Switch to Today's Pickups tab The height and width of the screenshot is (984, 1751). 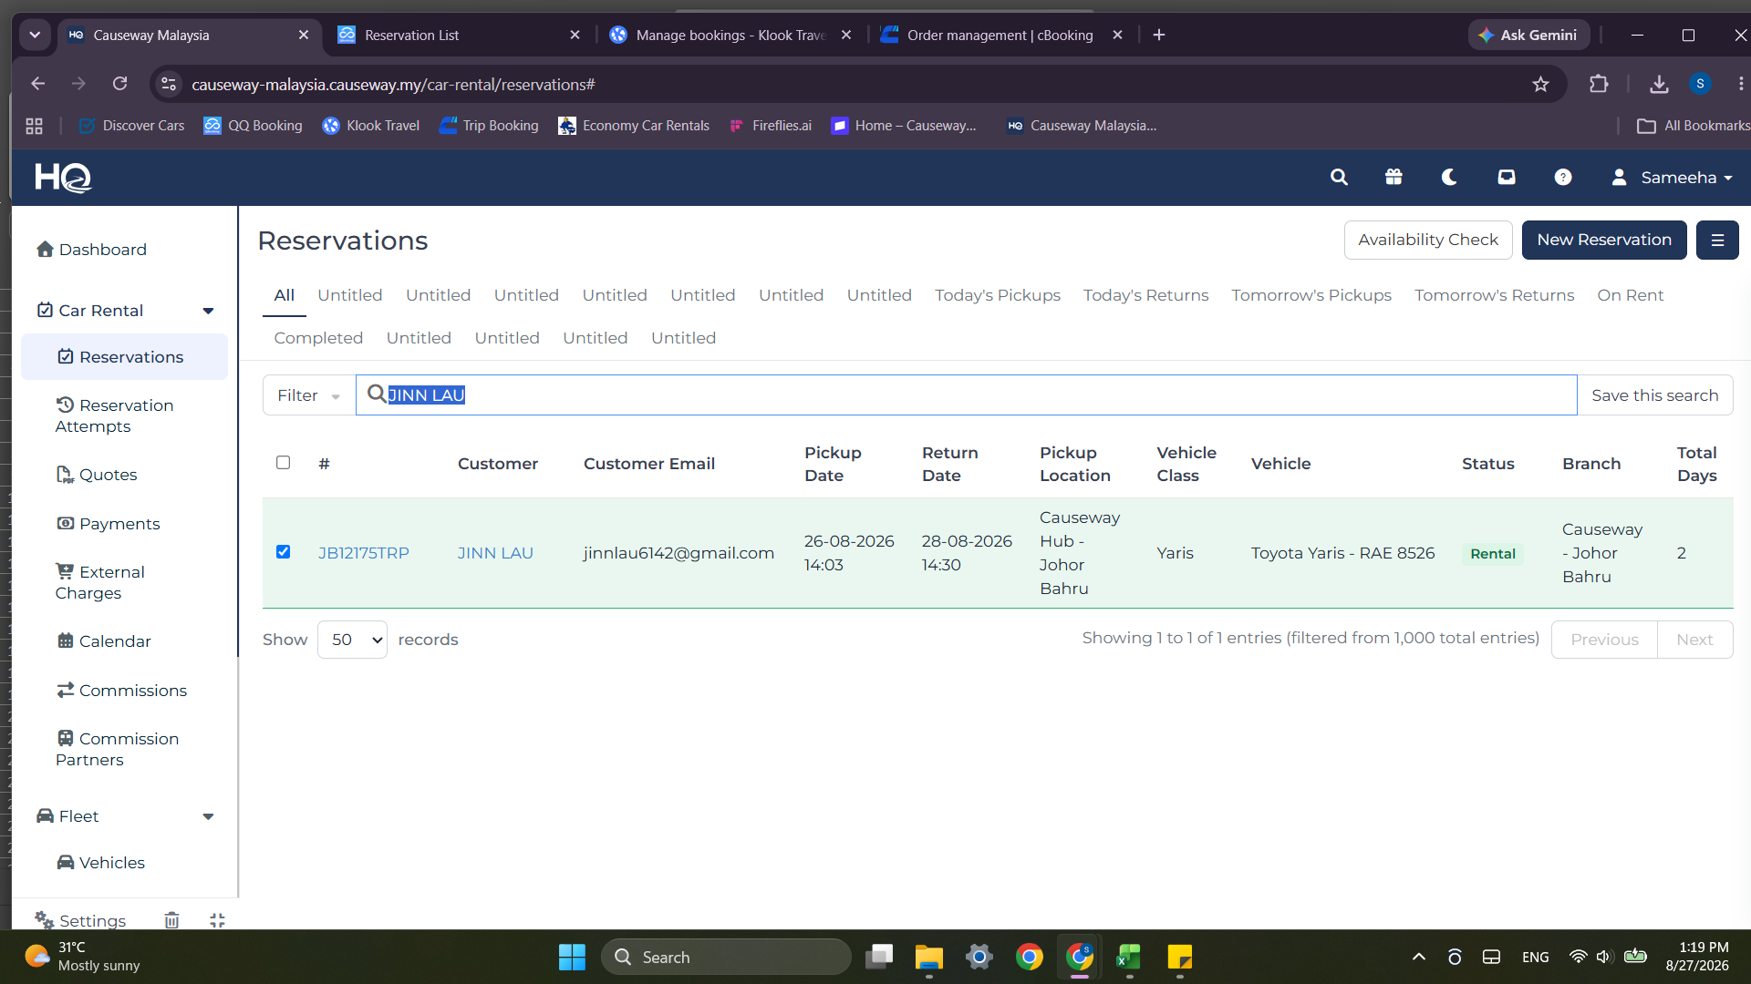pyautogui.click(x=997, y=295)
